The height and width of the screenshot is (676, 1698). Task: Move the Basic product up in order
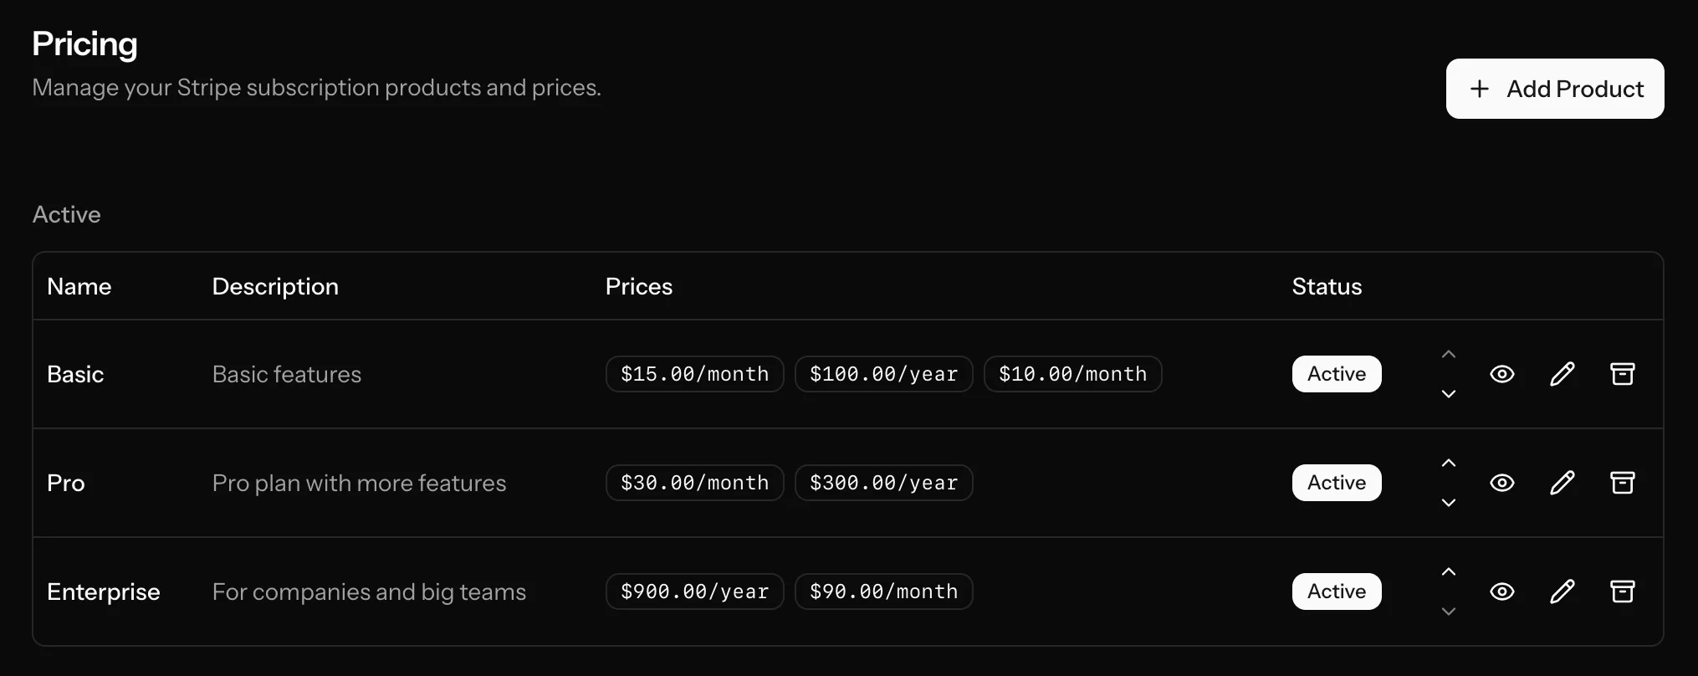click(1449, 353)
